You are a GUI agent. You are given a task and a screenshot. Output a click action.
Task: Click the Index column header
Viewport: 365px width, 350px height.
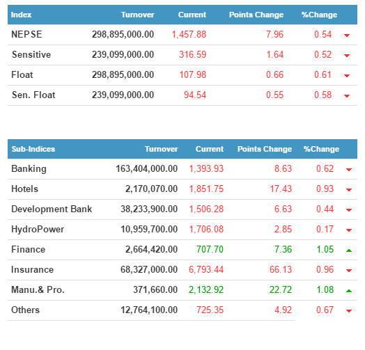tap(21, 15)
